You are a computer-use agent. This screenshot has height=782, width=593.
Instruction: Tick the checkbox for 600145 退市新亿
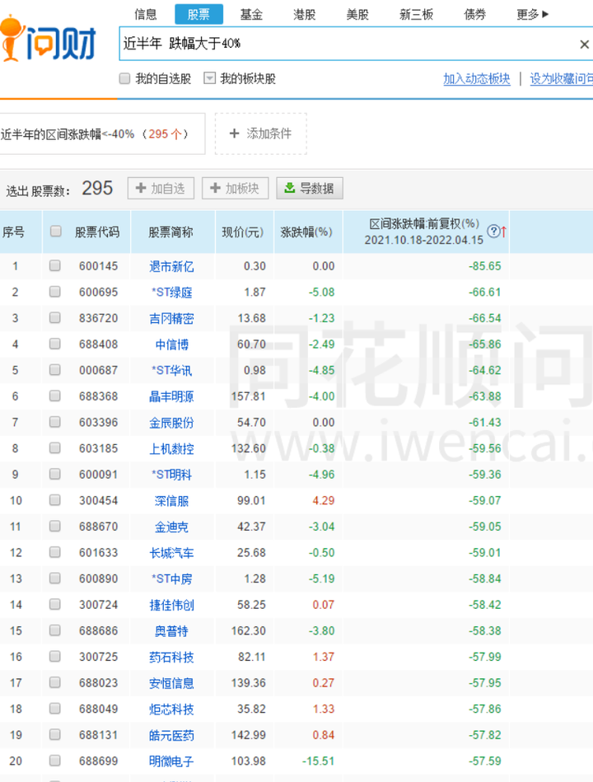[x=55, y=265]
